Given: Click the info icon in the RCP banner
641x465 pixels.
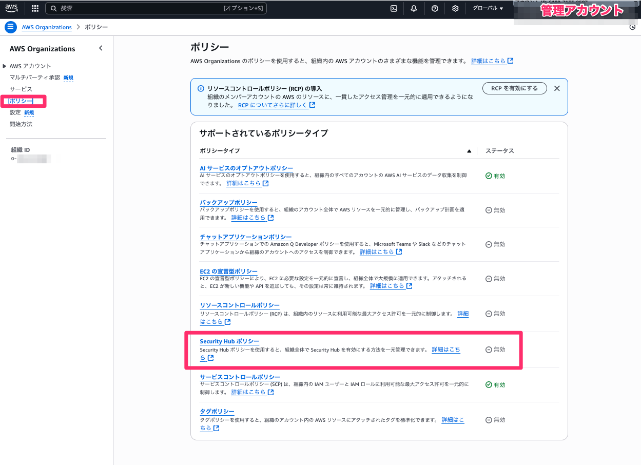Looking at the screenshot, I should (x=201, y=88).
